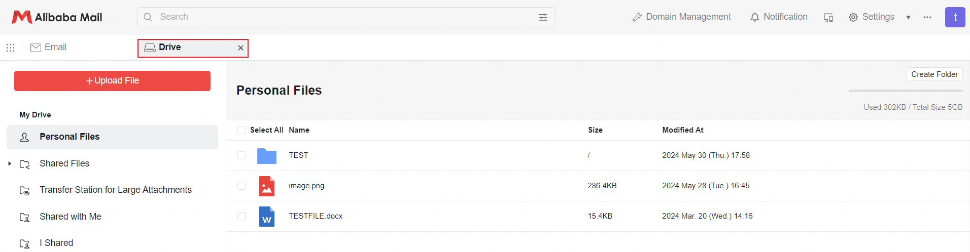Open the purple user avatar
This screenshot has height=252, width=970.
pos(955,17)
